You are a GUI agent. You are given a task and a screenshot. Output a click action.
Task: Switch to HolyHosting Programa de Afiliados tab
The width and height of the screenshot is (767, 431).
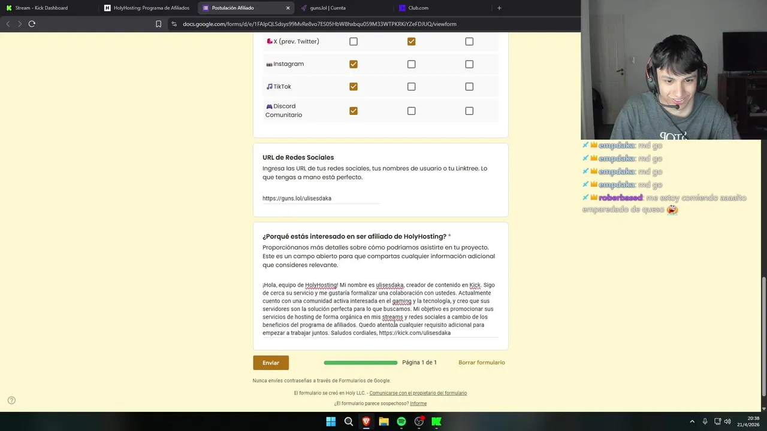click(147, 8)
